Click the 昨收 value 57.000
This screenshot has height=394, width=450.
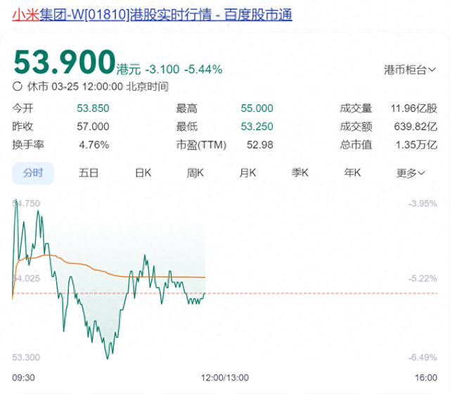93,127
